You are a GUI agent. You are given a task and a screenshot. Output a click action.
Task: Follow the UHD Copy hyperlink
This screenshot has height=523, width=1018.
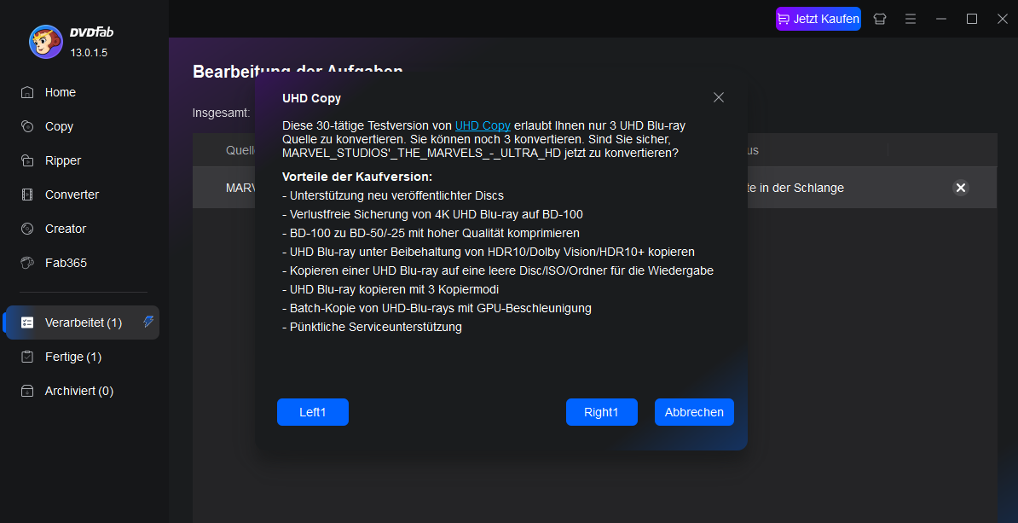(x=483, y=125)
